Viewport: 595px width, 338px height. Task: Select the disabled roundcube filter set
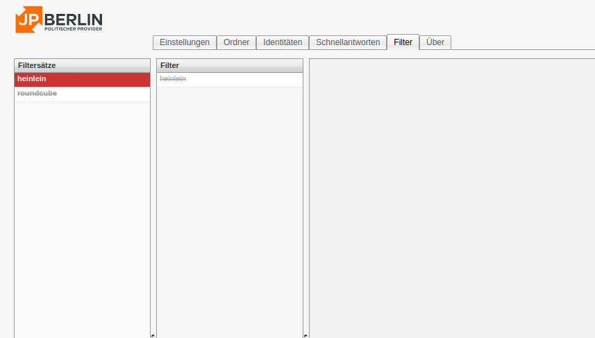(82, 94)
